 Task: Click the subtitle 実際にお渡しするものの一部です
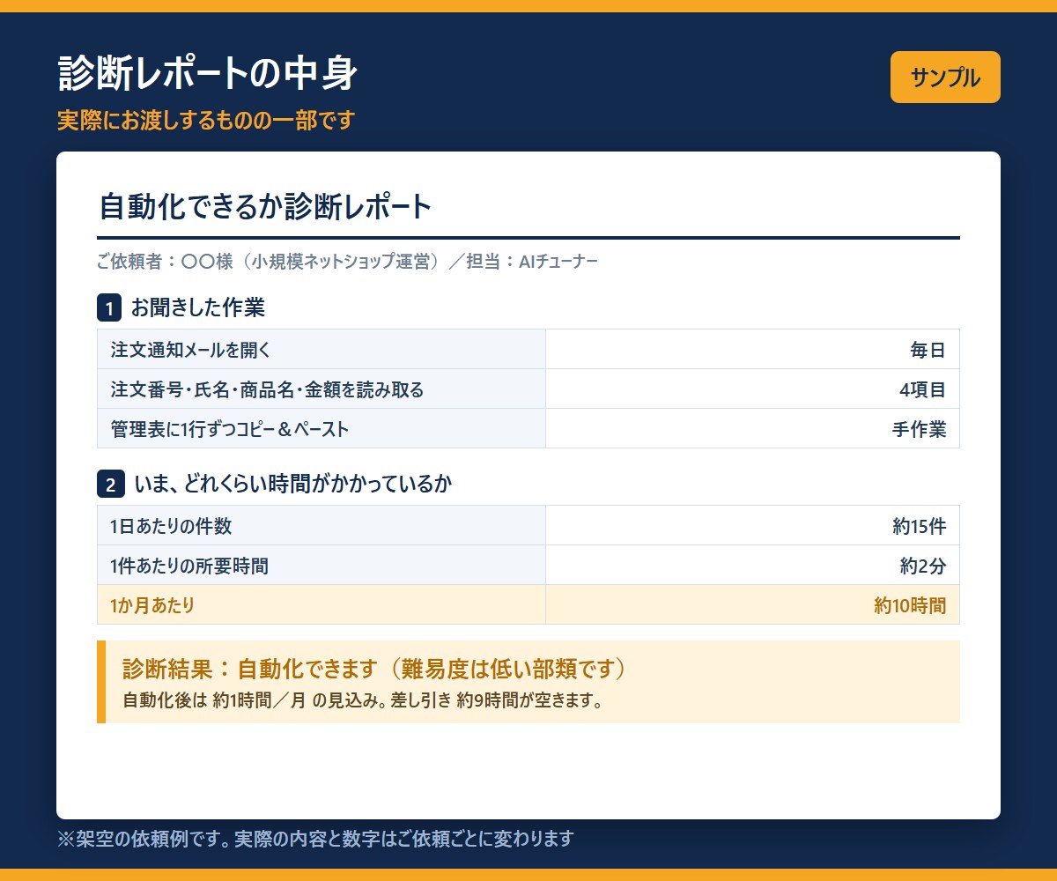[x=205, y=120]
